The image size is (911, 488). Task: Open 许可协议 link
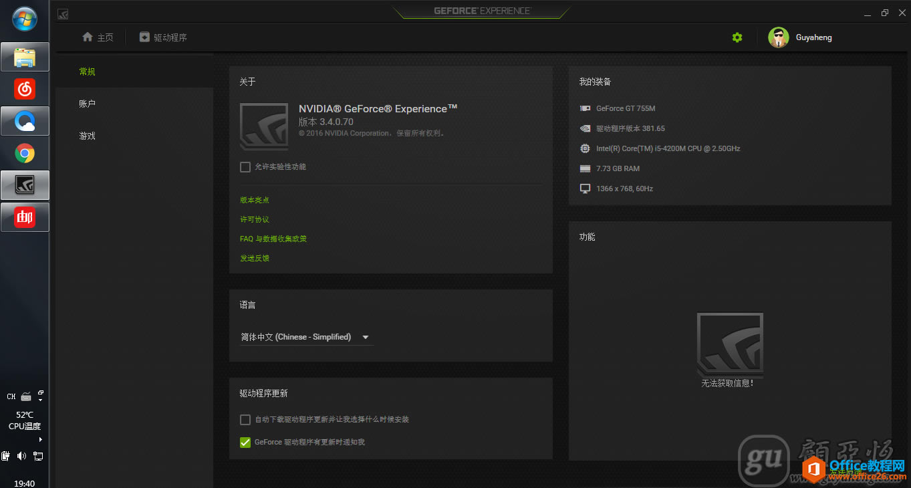255,219
